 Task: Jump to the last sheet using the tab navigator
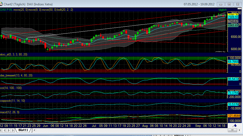(13, 130)
